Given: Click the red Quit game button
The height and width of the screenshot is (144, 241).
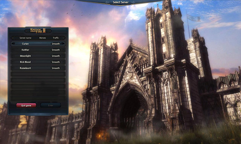Looking at the screenshot, I should pyautogui.click(x=26, y=105).
